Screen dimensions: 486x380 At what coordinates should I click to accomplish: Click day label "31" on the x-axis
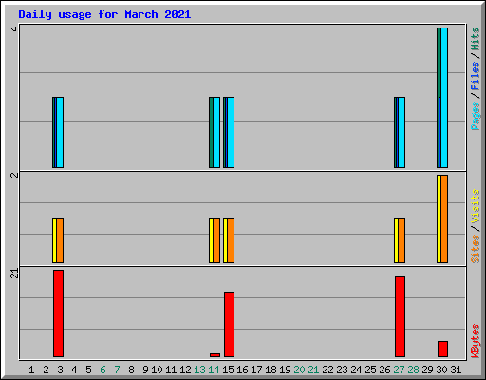pyautogui.click(x=456, y=370)
